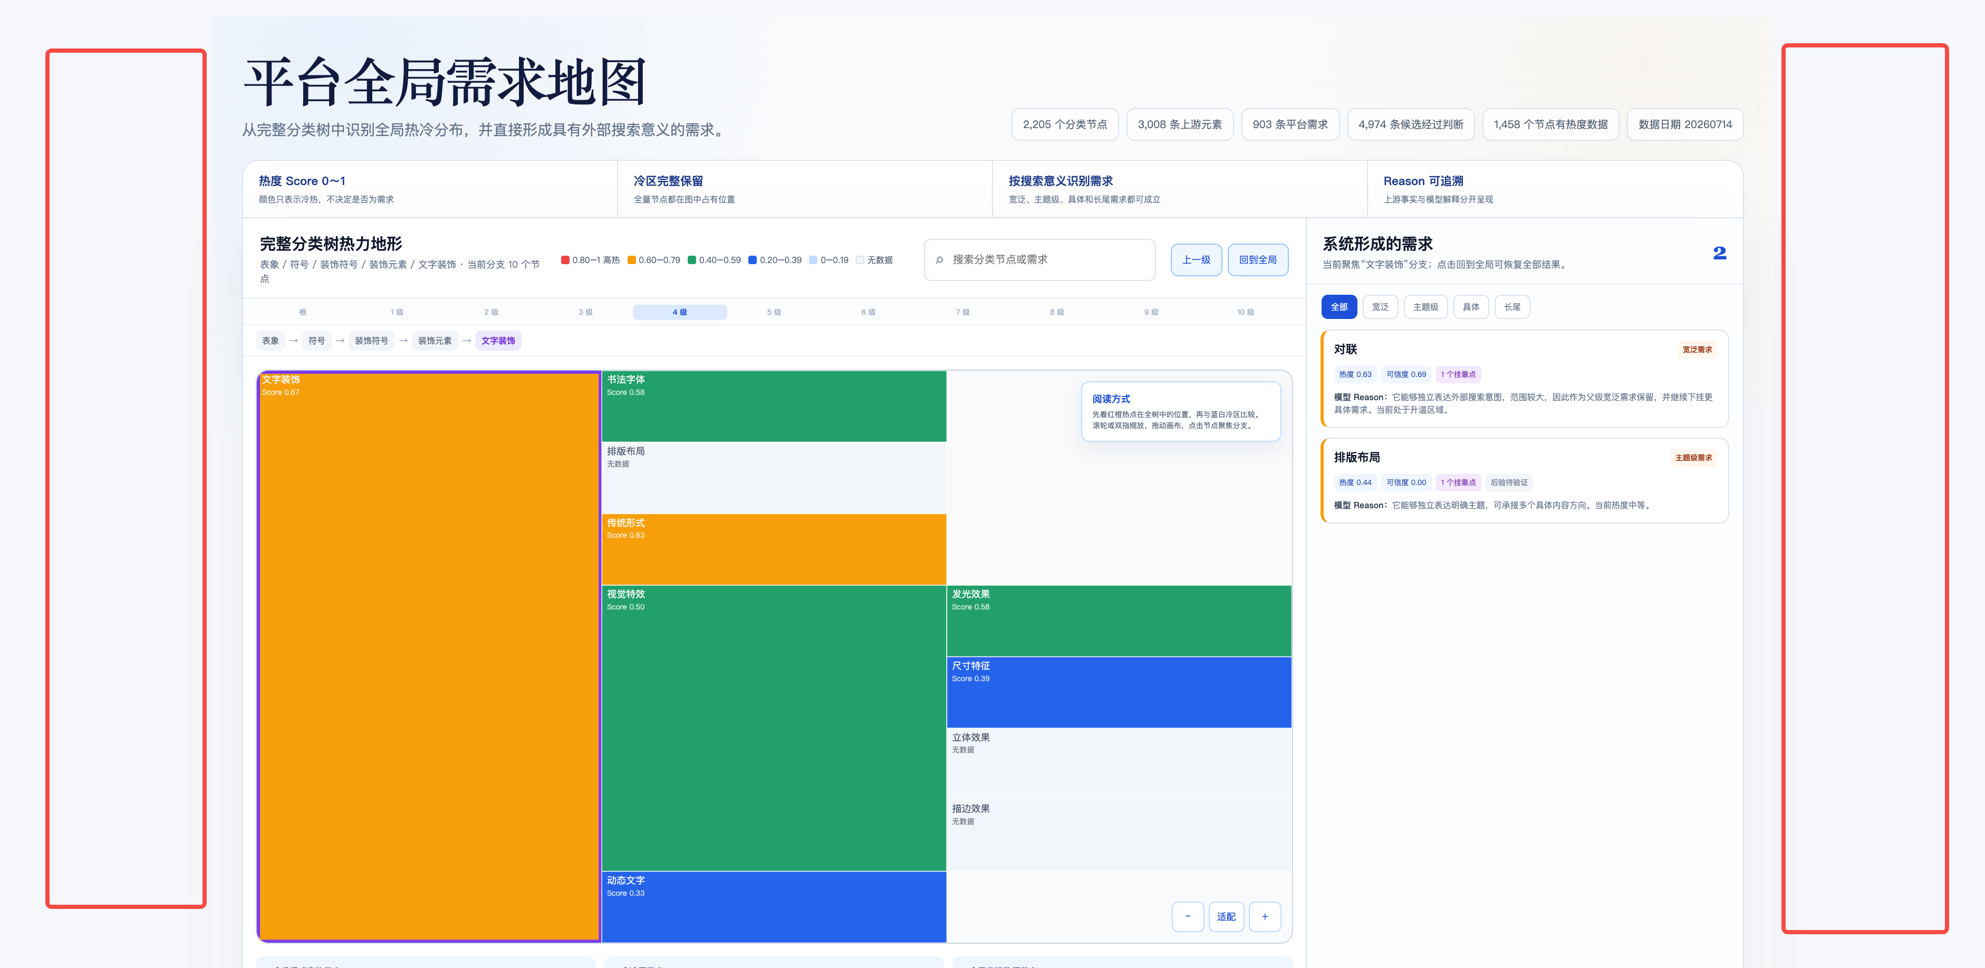Select the 主题级 demand filter
1985x968 pixels.
(x=1425, y=306)
